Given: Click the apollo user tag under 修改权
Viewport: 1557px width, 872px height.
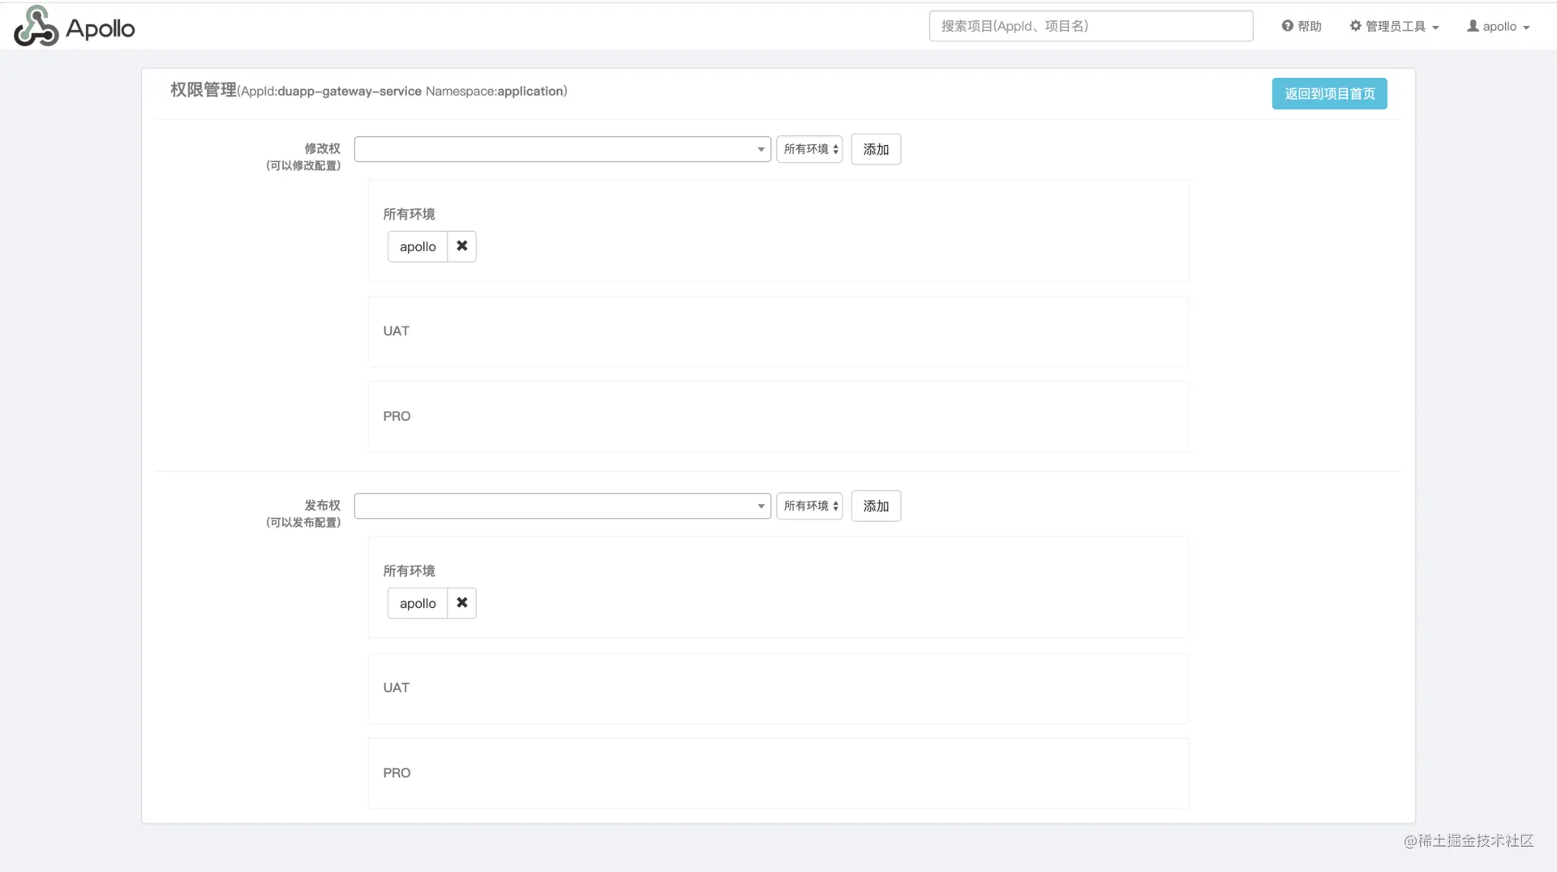Looking at the screenshot, I should (x=418, y=246).
